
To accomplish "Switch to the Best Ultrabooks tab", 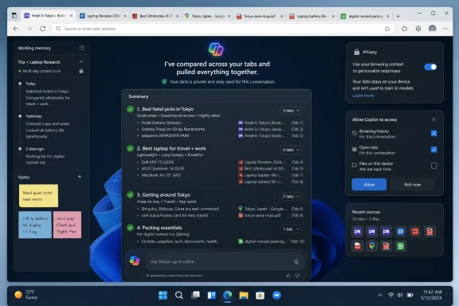I will 155,16.
